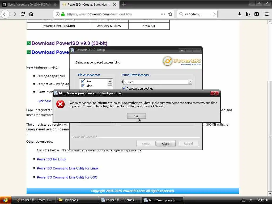Click the search magnifier icon
272x204 pixels.
(181, 14)
